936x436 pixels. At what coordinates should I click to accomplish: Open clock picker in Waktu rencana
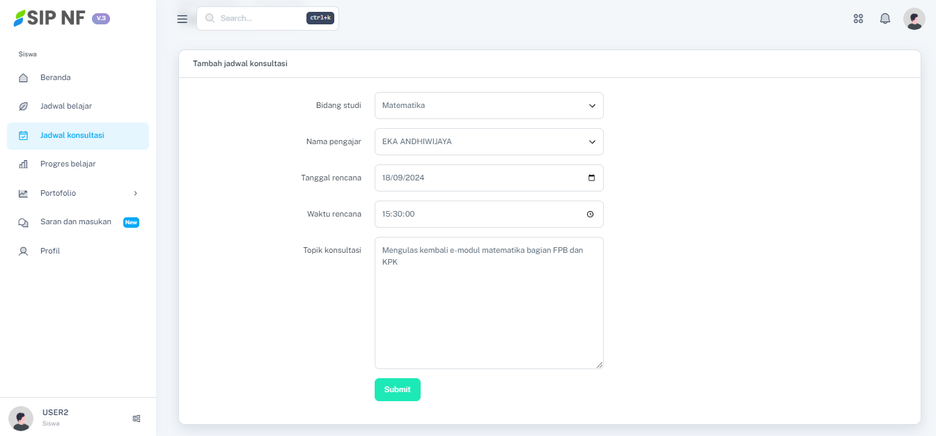tap(591, 215)
